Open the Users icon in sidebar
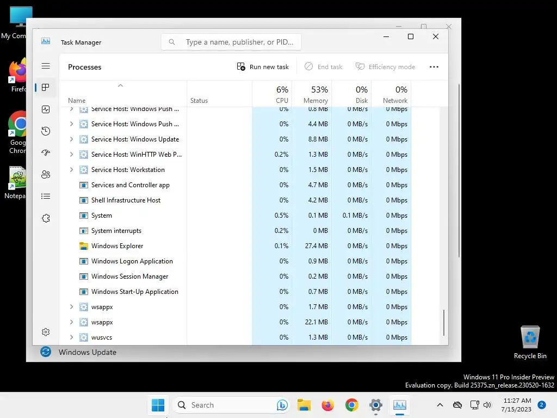The image size is (557, 418). pos(46,175)
